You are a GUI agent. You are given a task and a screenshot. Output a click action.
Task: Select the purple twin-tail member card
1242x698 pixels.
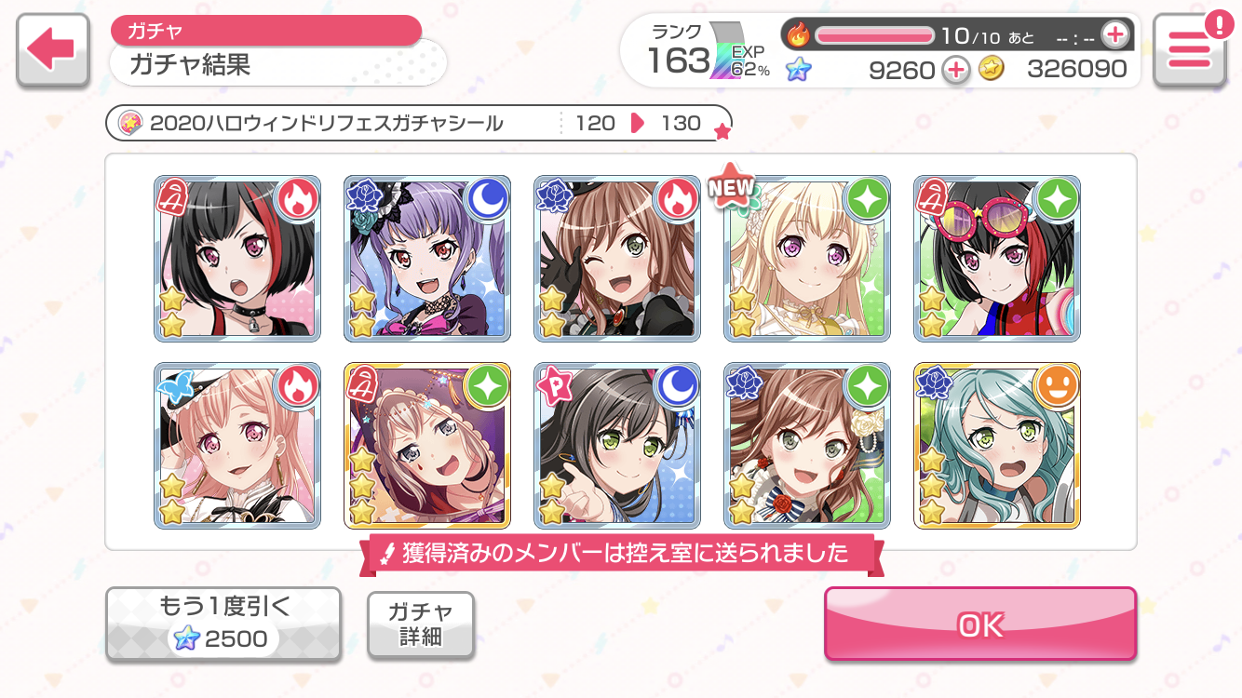tap(427, 258)
